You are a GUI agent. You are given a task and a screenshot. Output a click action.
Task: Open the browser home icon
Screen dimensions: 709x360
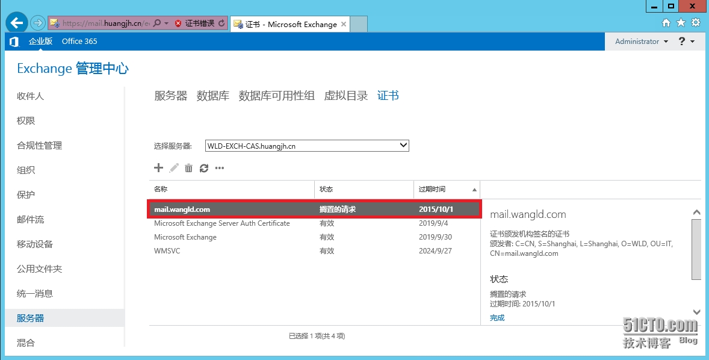pyautogui.click(x=666, y=23)
